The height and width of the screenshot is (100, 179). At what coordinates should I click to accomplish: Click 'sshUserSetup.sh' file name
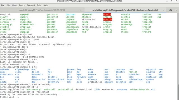(x=139, y=89)
